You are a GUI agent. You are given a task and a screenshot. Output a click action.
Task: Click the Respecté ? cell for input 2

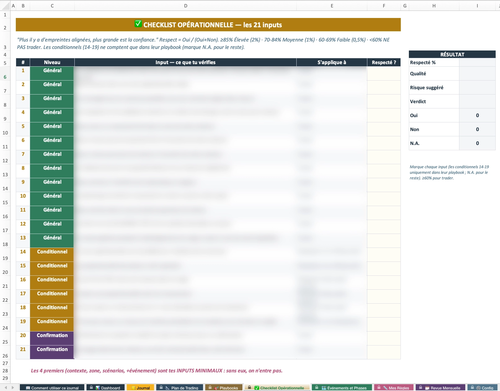(384, 88)
